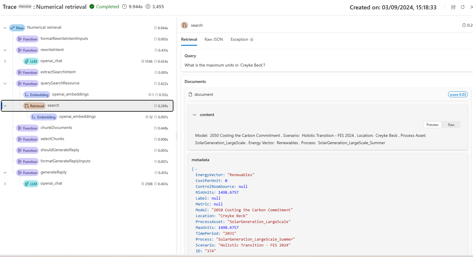This screenshot has height=257, width=473.
Task: Click the ID value "374"
Action: [210, 251]
